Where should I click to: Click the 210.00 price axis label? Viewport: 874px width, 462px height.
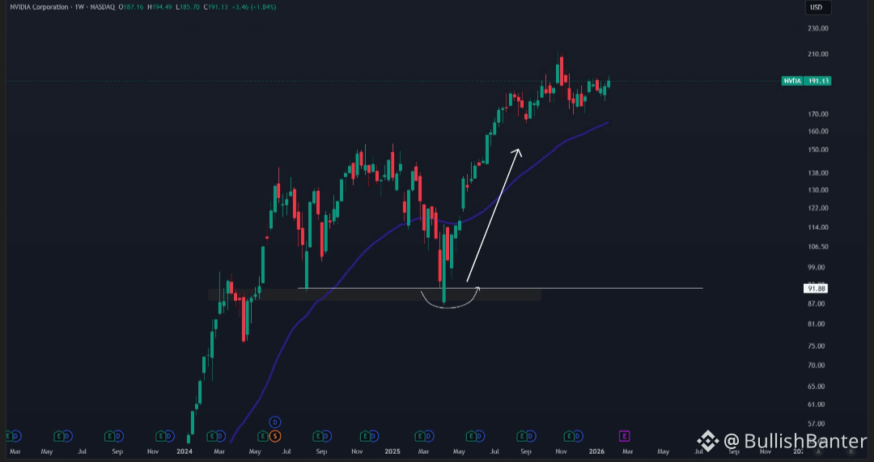click(817, 54)
